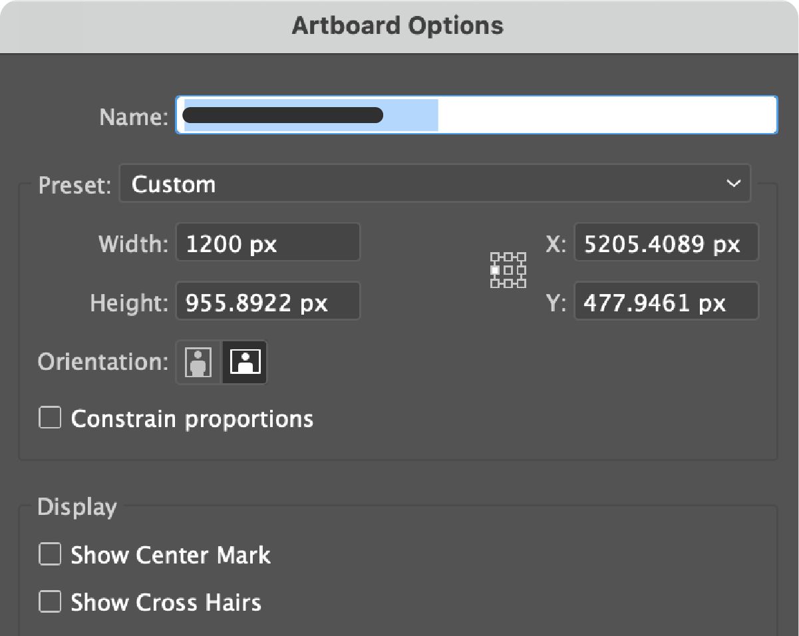Click the top-left reference point locator square
The width and height of the screenshot is (799, 636).
pyautogui.click(x=495, y=256)
